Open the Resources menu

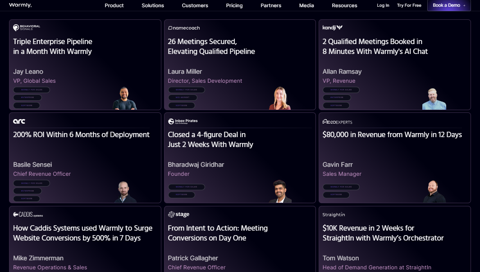(x=344, y=5)
